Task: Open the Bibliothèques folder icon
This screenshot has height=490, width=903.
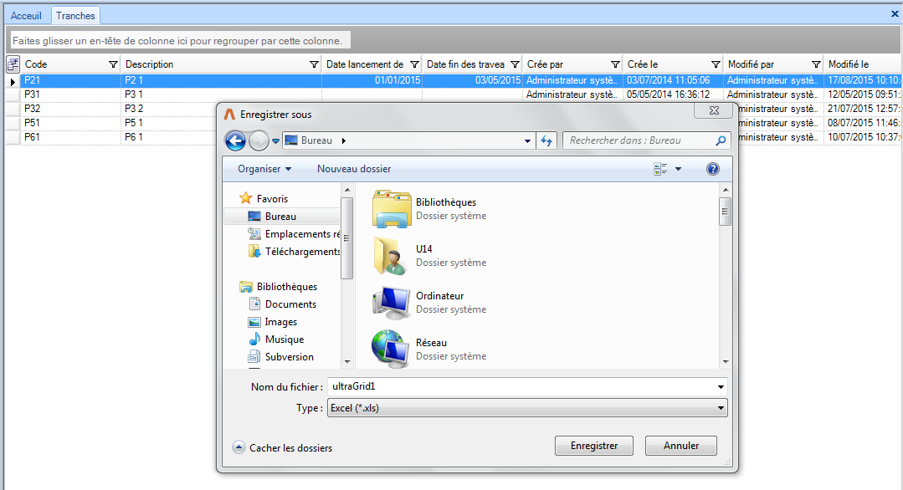Action: pos(392,209)
